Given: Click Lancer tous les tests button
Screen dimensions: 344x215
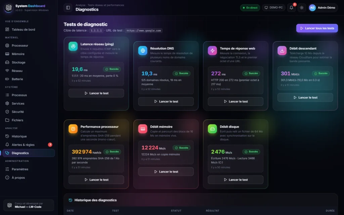Looking at the screenshot, I should pyautogui.click(x=317, y=28).
